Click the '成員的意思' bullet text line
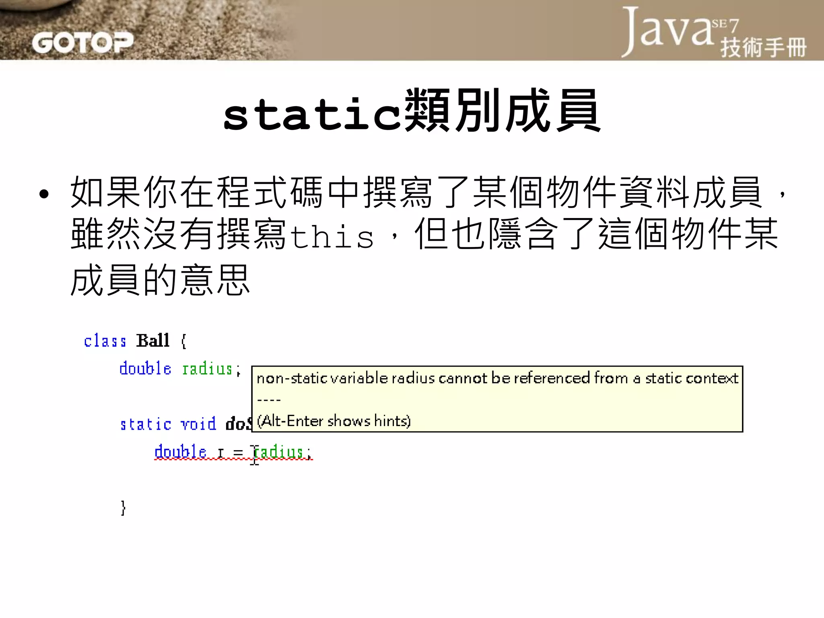The height and width of the screenshot is (618, 824). [160, 280]
